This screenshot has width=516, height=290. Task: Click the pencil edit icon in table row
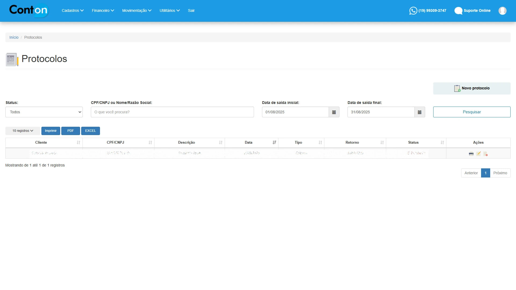(x=478, y=154)
